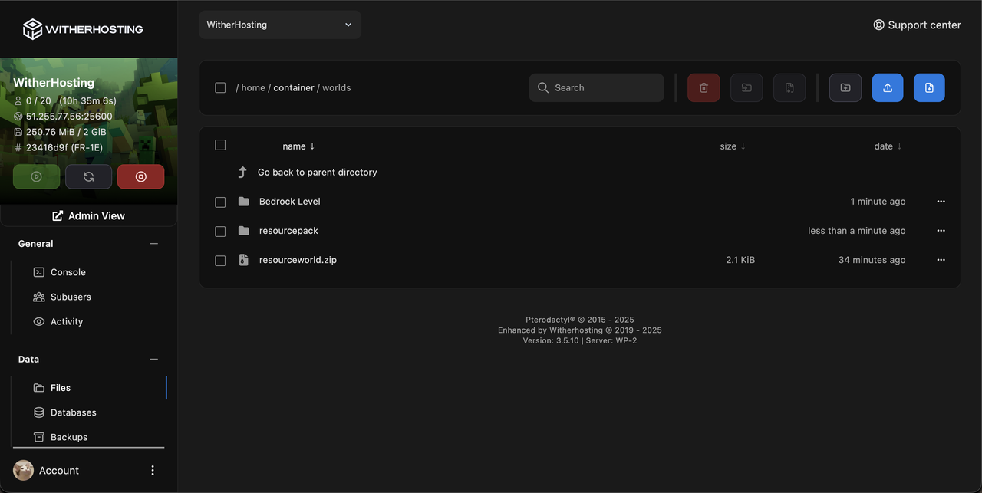This screenshot has height=493, width=982.
Task: Open the WitherHosting server selector dropdown
Action: (x=280, y=25)
